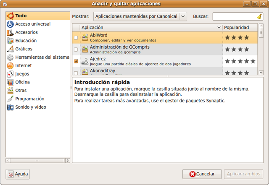Click the Aplicación column sort arrow

click(219, 27)
